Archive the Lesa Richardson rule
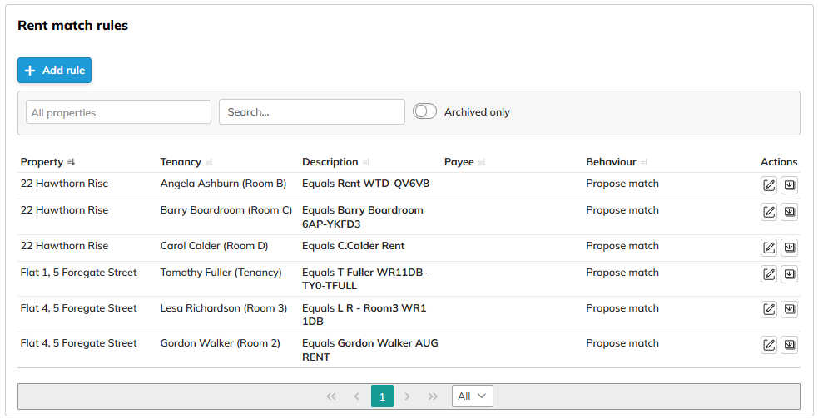818x418 pixels. point(789,309)
